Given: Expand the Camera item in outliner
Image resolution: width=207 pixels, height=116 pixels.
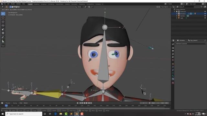Looking at the screenshot, I should click(177, 16).
